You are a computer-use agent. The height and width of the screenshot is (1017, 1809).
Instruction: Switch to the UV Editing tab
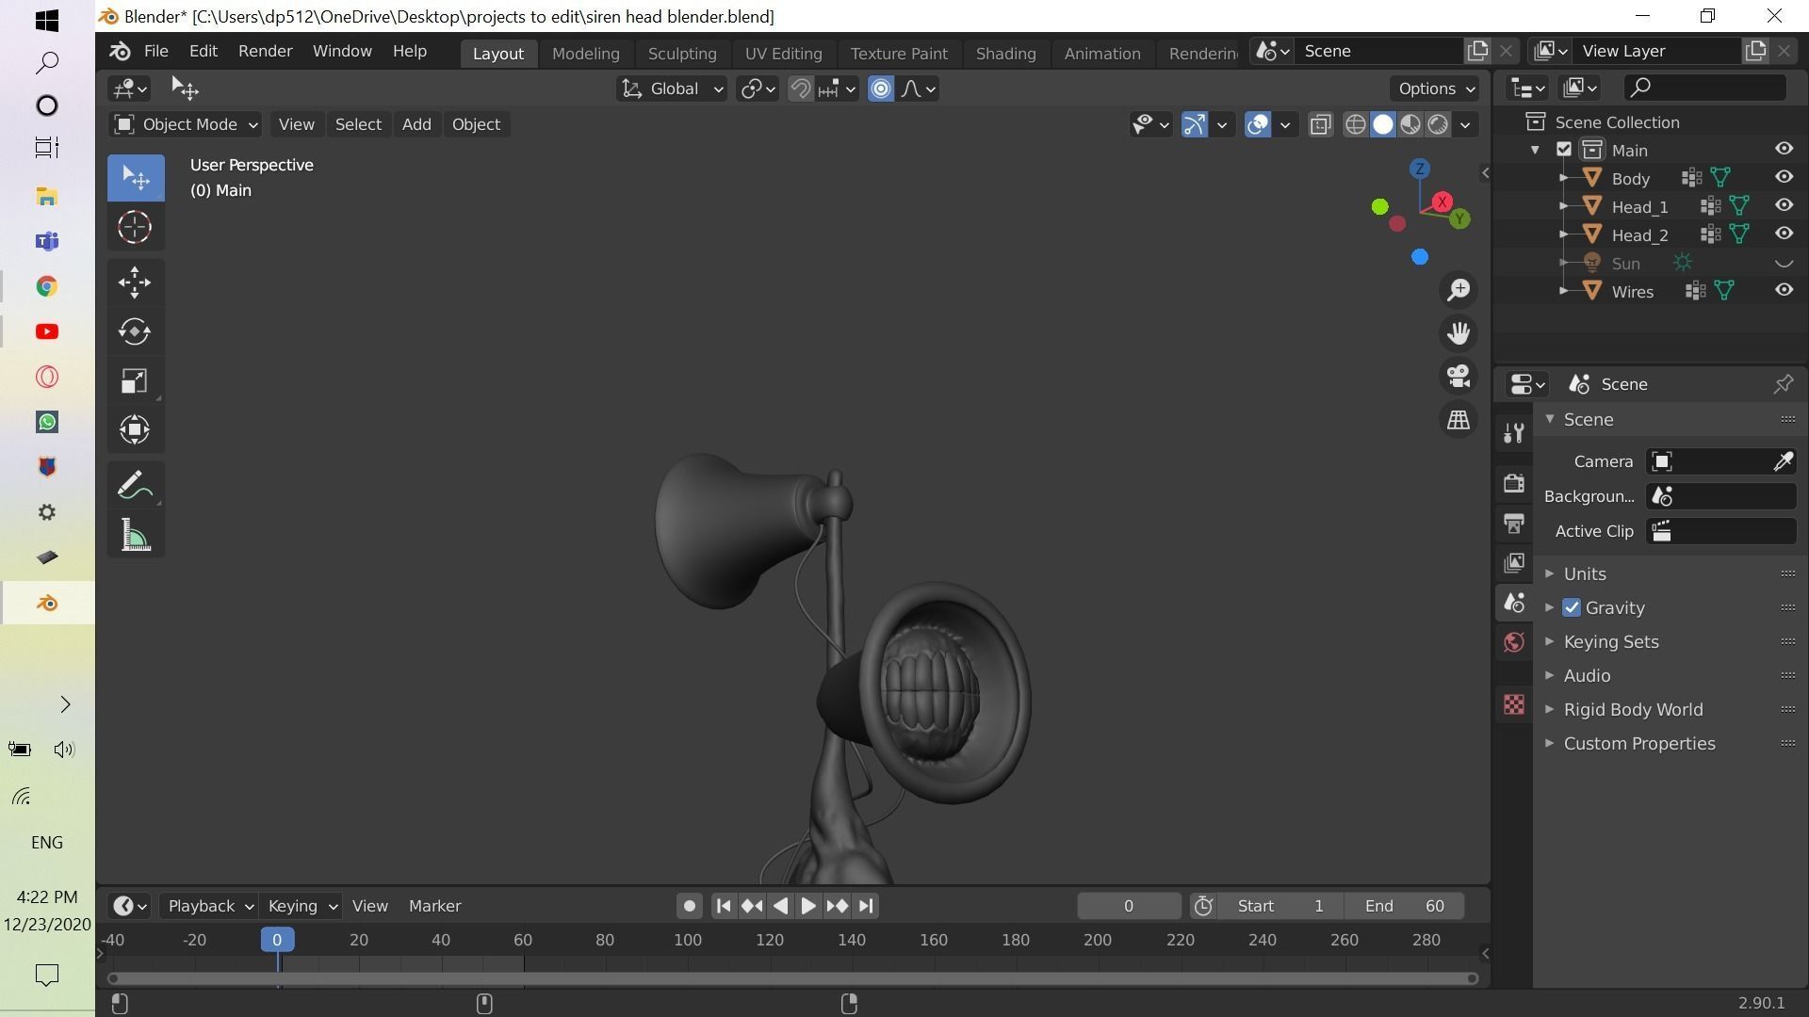(783, 54)
